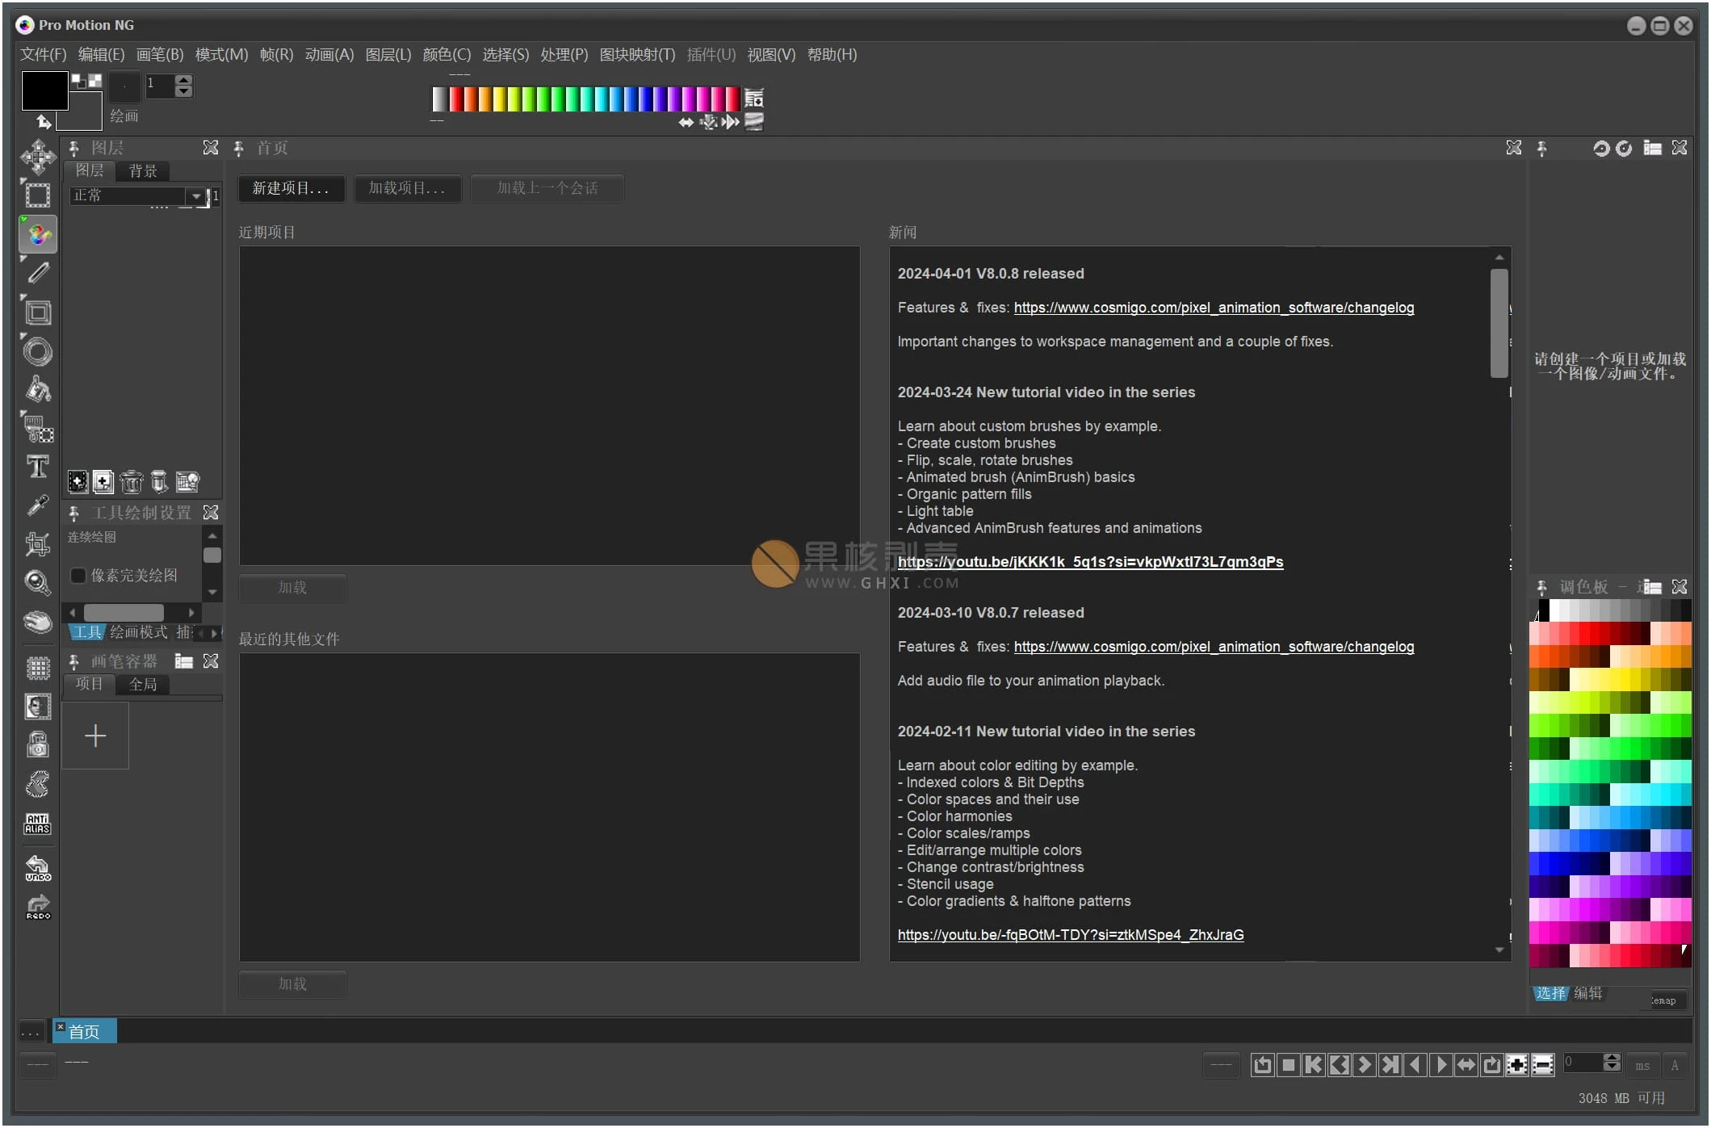Click the 新建项目 button
Image resolution: width=1711 pixels, height=1128 pixels.
point(291,188)
